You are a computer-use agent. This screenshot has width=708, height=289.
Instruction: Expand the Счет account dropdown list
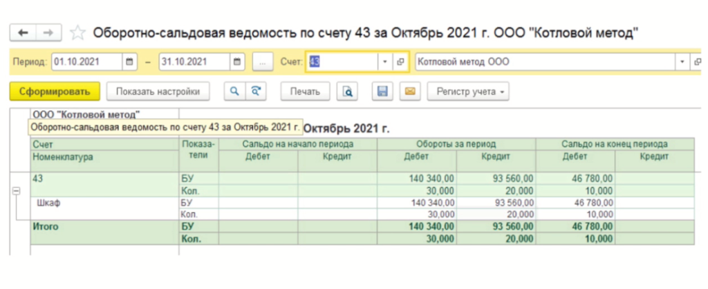pos(385,61)
